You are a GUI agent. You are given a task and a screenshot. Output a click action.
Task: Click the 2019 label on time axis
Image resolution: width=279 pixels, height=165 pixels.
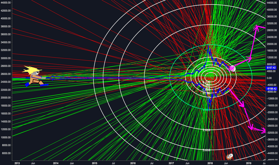[x=248, y=163]
